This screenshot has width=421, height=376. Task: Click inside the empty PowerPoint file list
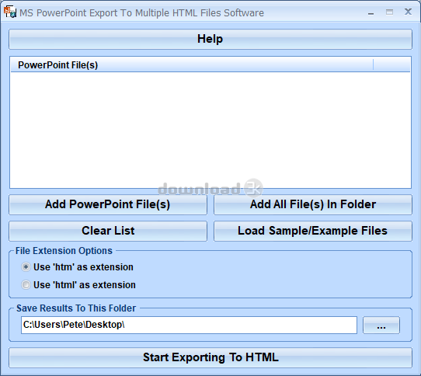[210, 130]
